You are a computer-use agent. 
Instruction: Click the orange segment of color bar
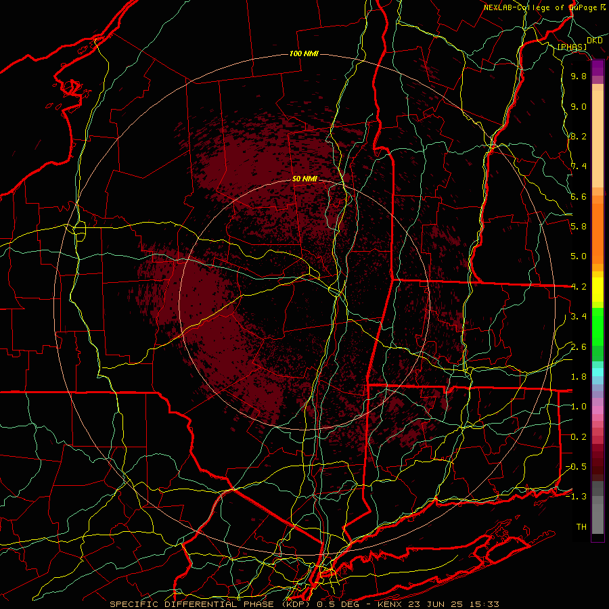597,233
